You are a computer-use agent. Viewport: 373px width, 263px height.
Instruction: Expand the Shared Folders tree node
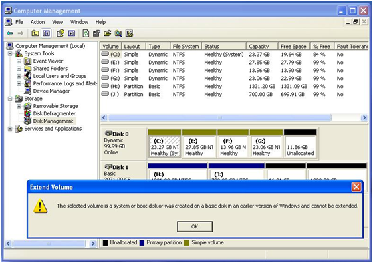19,69
